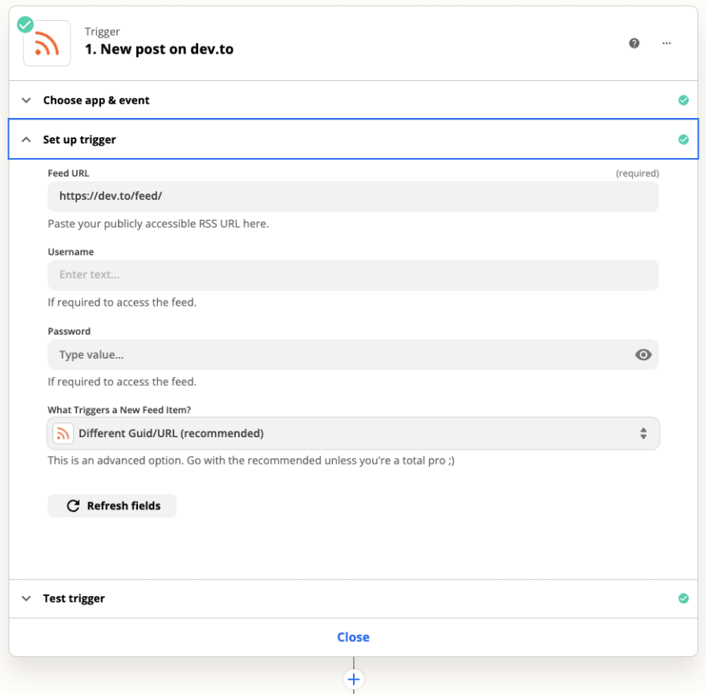Click the 'What Triggers a New Feed Item?' label
Viewport: 706px width, 694px height.
tap(120, 410)
